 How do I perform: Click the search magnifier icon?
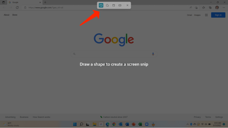[x=74, y=54]
